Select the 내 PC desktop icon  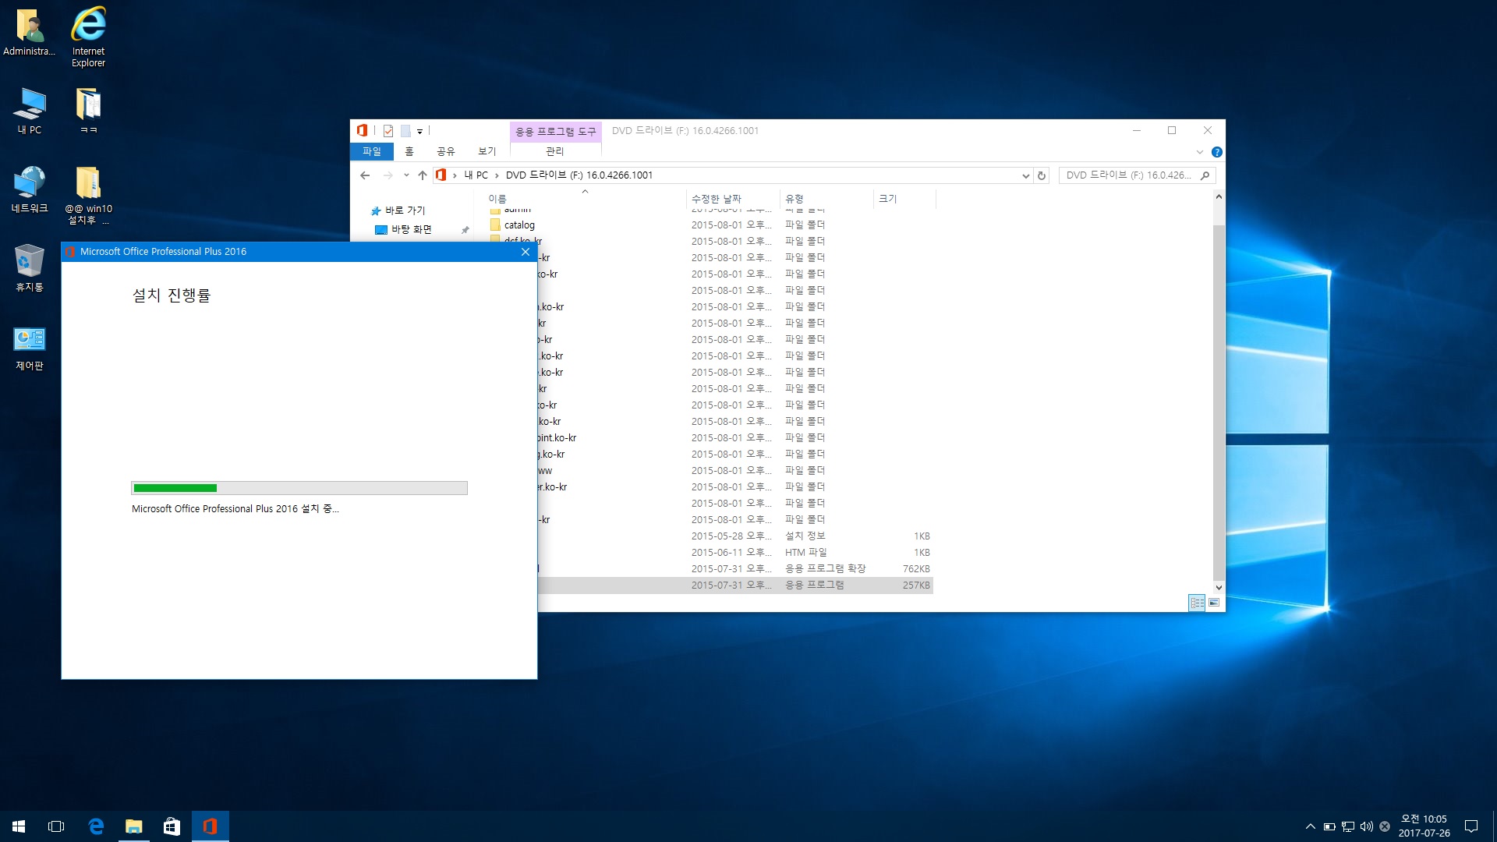(x=29, y=112)
